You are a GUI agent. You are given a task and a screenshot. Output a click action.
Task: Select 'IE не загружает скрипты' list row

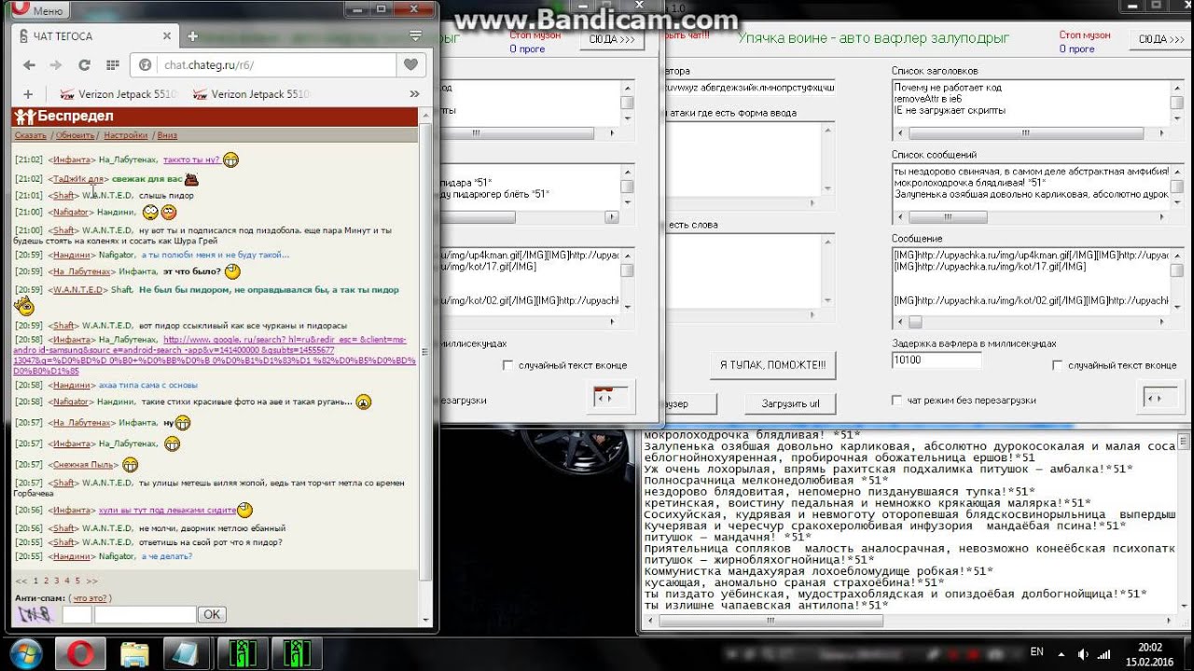tap(950, 110)
